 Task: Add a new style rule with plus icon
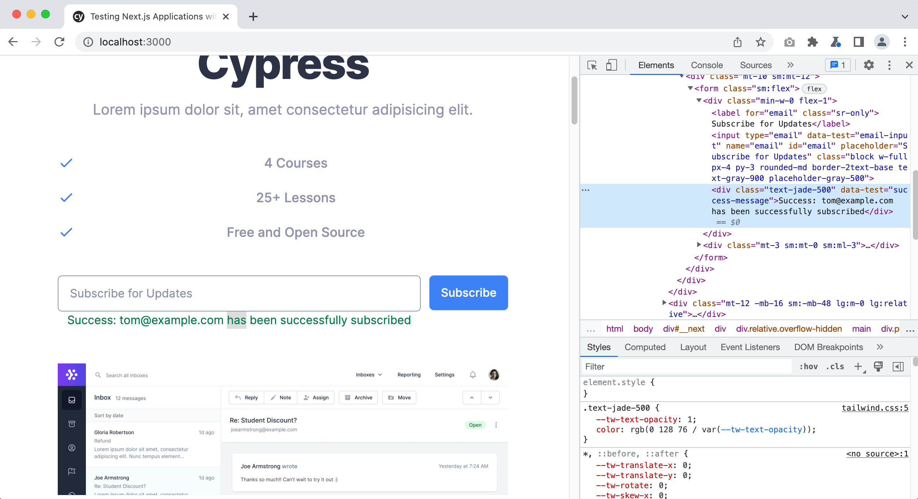click(x=858, y=366)
